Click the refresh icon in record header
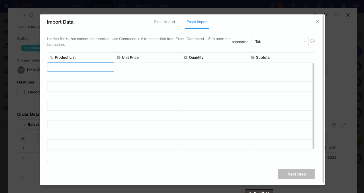The height and width of the screenshot is (193, 364). point(31,15)
